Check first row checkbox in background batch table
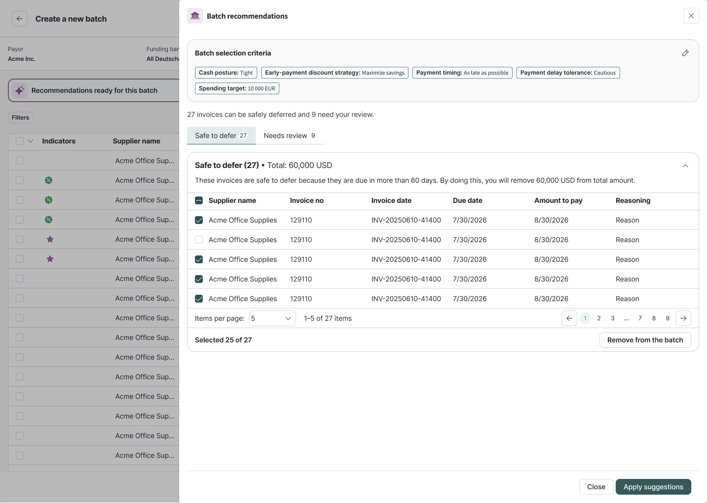This screenshot has height=503, width=707. pos(20,161)
